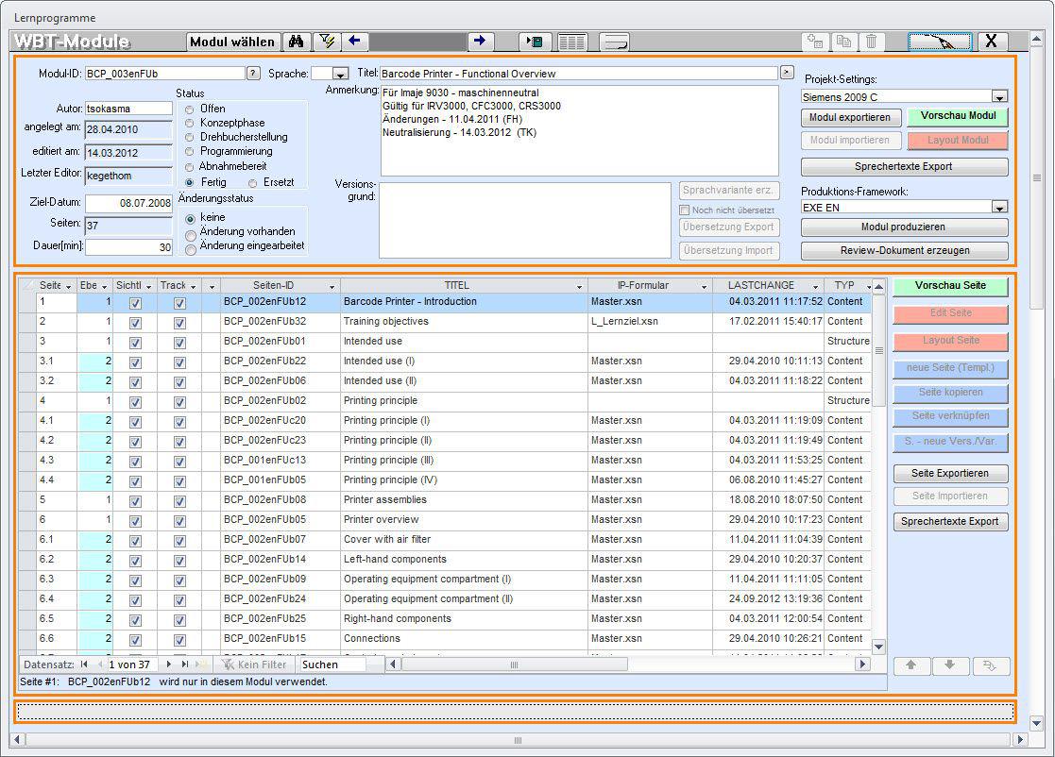Select the Offen status radio button
Screen dimensions: 1055x757
191,109
